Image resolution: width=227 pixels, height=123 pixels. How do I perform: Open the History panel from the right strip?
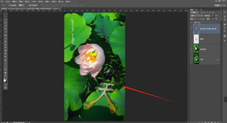(225, 13)
